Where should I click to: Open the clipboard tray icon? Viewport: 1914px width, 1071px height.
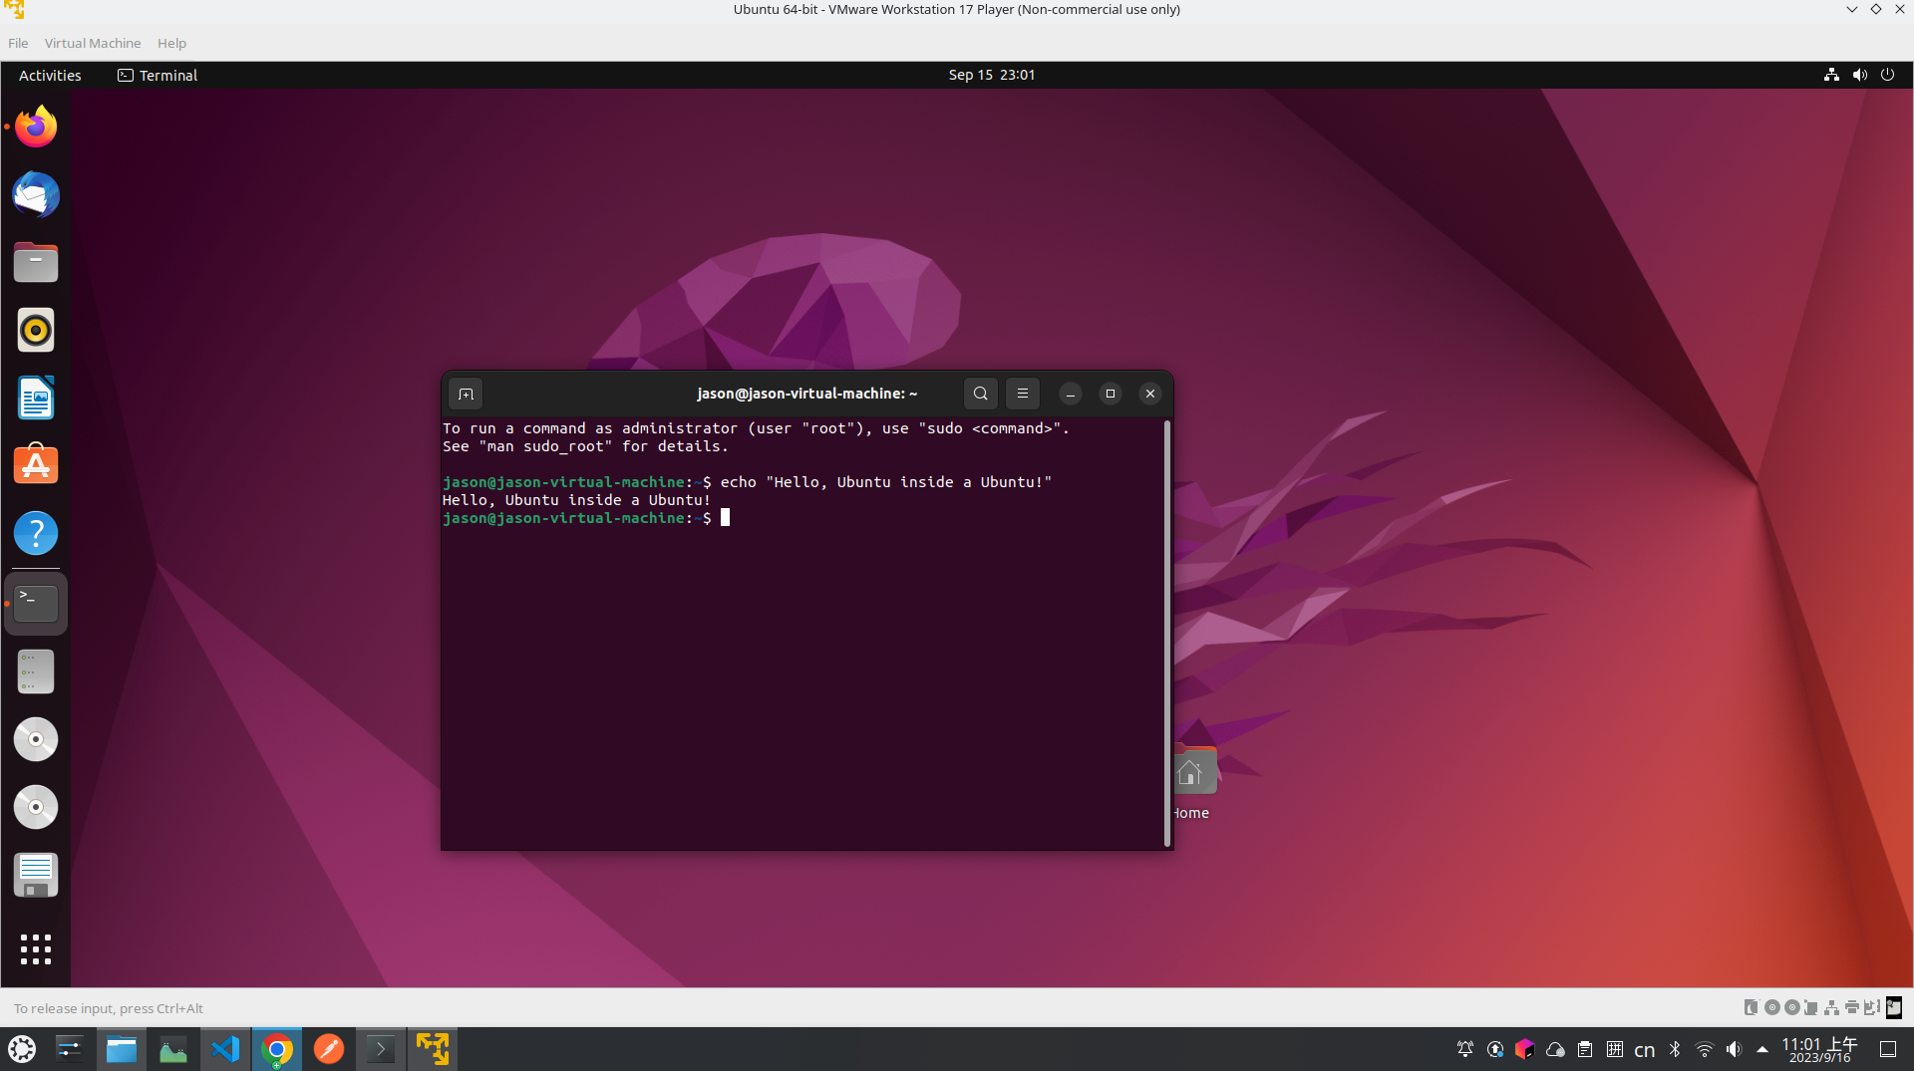(x=1585, y=1049)
